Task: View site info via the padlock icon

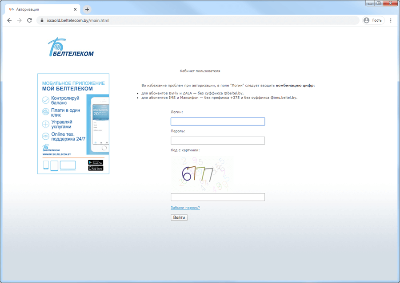Action: point(42,20)
